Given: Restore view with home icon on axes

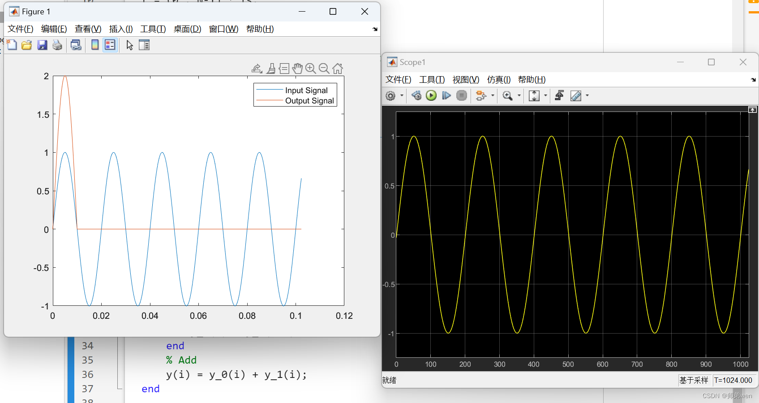Looking at the screenshot, I should [x=338, y=69].
